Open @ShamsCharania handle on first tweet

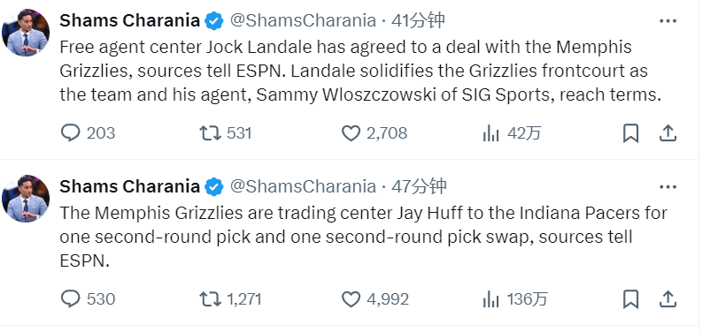pos(303,20)
